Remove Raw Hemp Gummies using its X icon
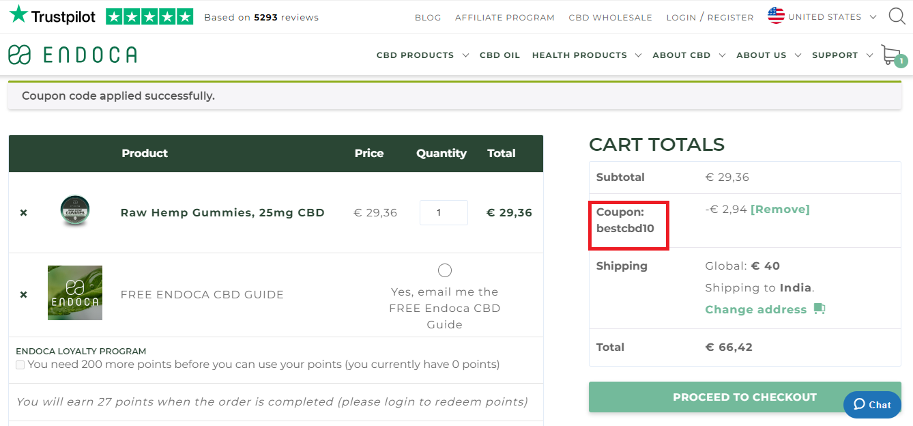Image resolution: width=913 pixels, height=426 pixels. [x=23, y=212]
